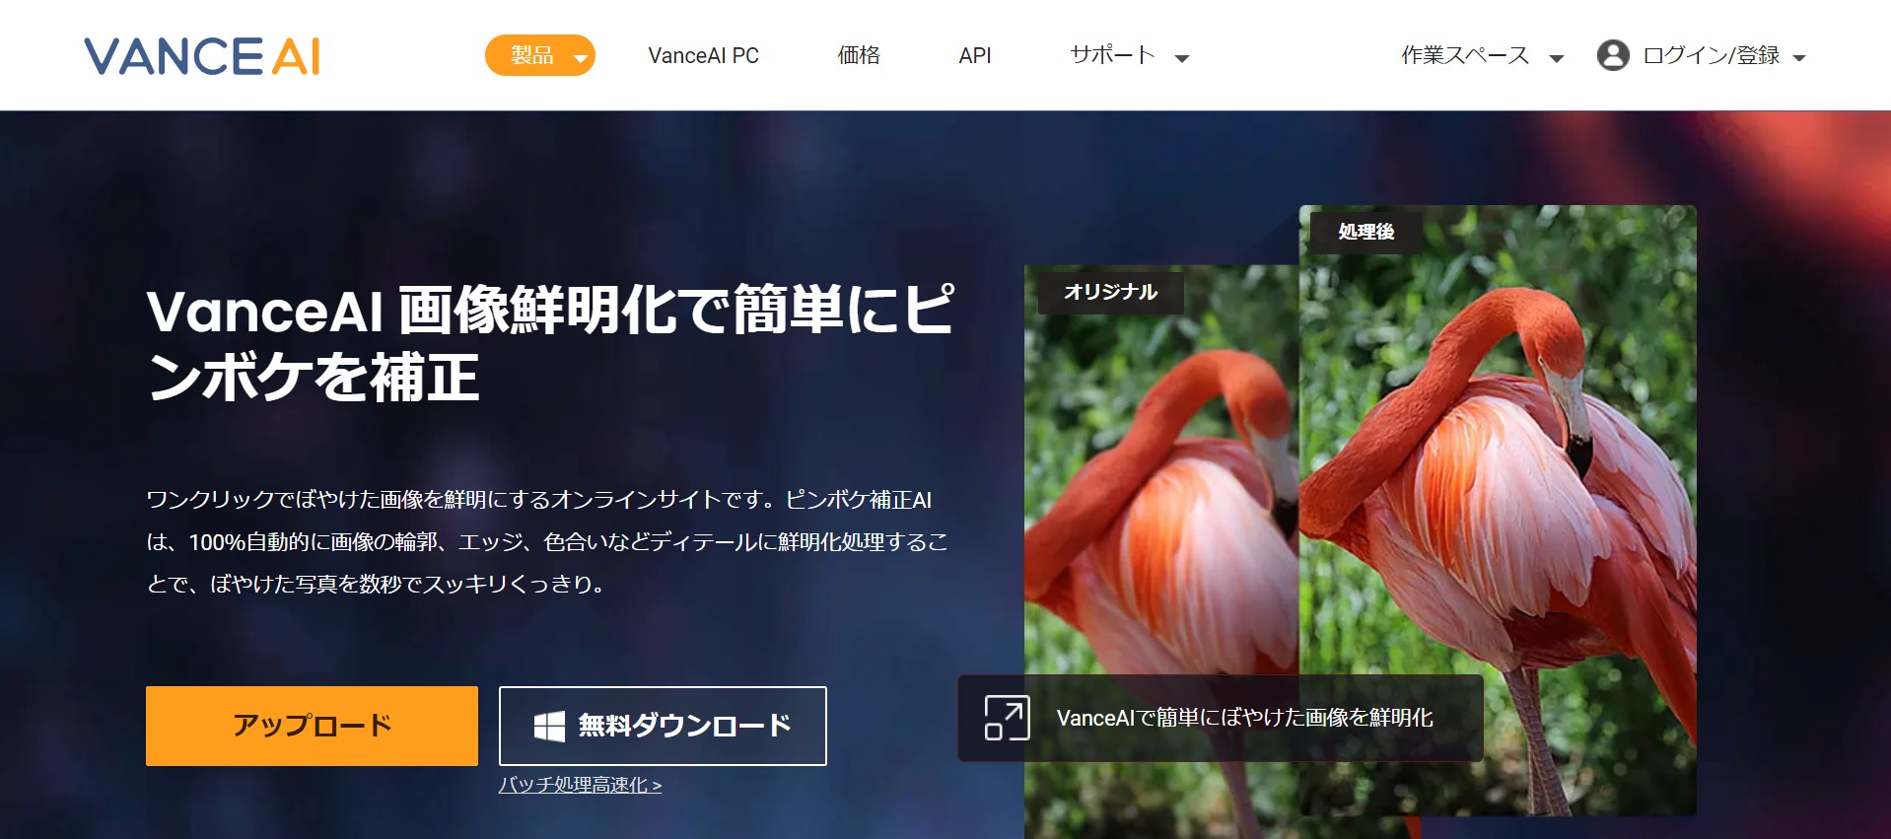The width and height of the screenshot is (1891, 839).
Task: Click the user account avatar icon
Action: (1613, 55)
